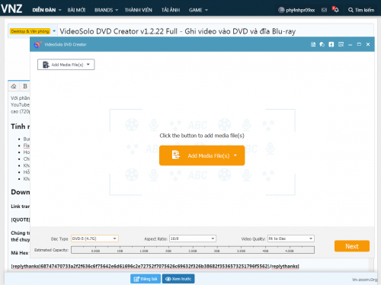381x285 pixels.
Task: Click the orange Next button
Action: coord(352,246)
